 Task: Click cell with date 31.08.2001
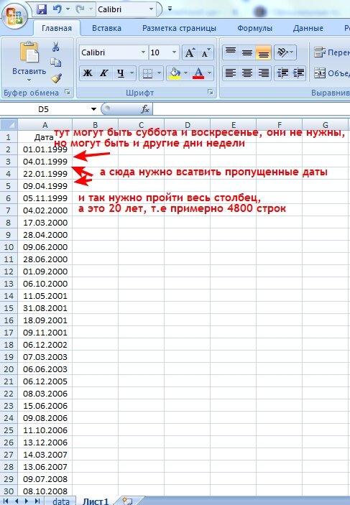45,308
